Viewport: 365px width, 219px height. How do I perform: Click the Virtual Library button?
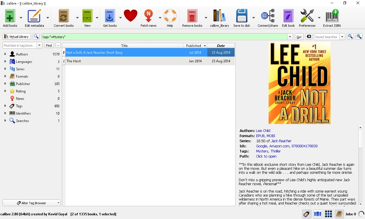point(17,37)
